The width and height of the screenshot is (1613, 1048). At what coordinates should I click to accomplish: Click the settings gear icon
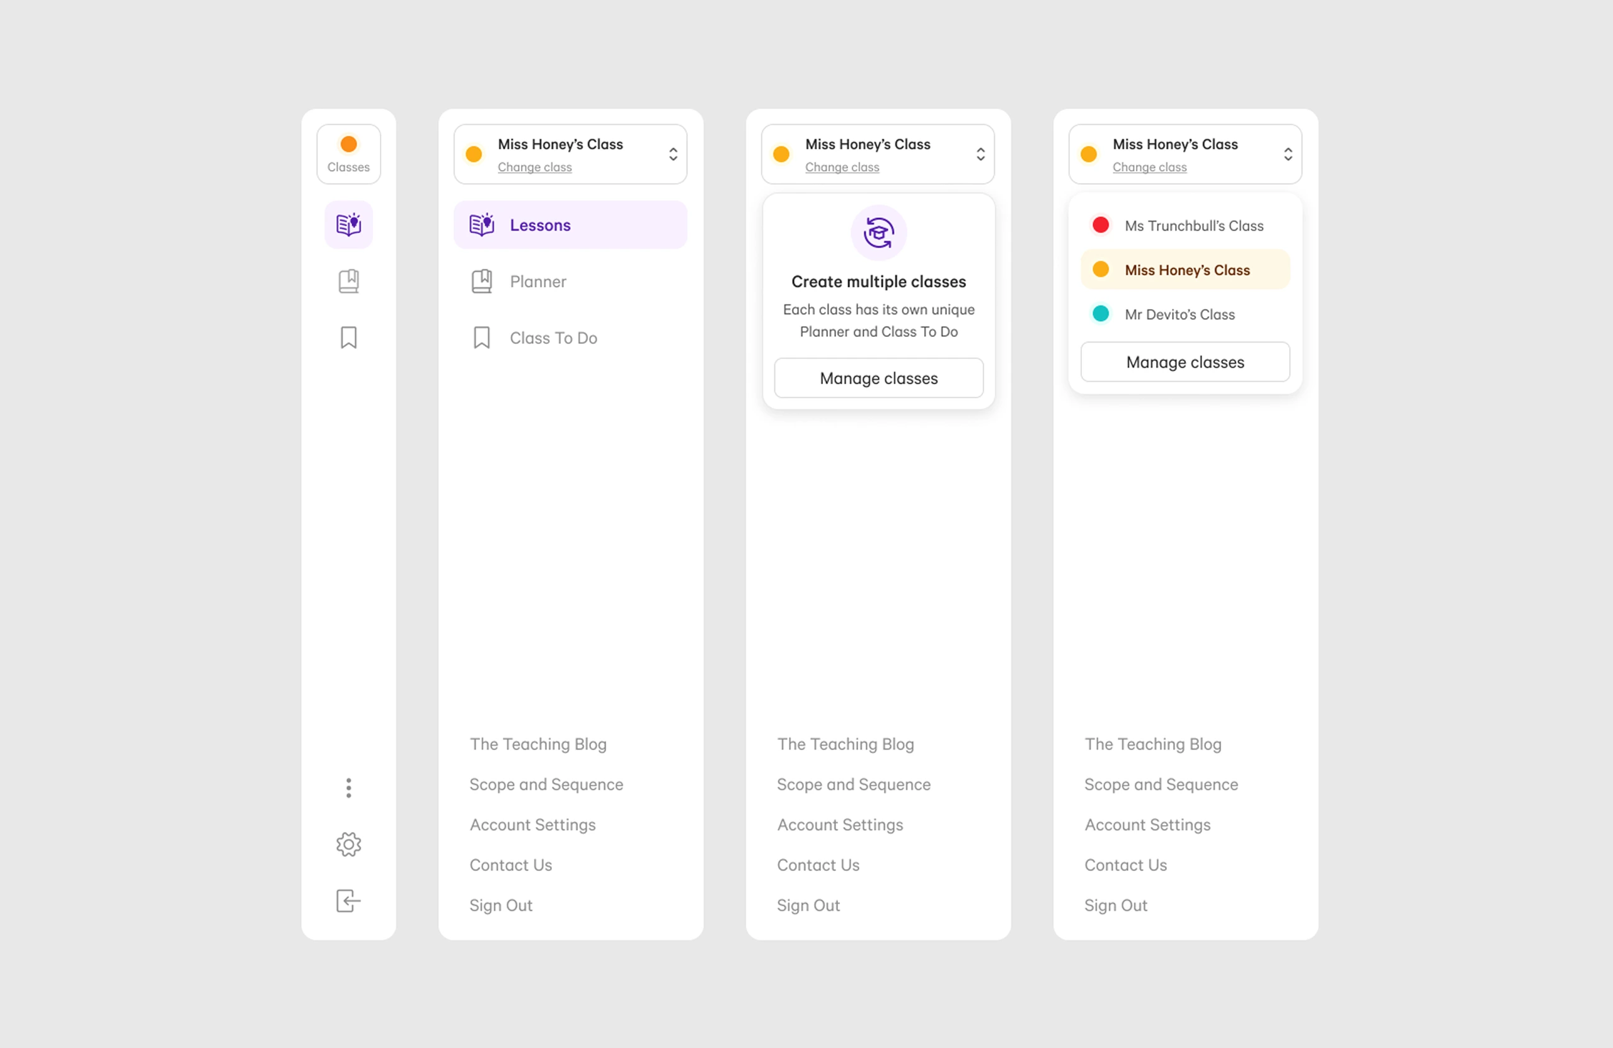[348, 844]
